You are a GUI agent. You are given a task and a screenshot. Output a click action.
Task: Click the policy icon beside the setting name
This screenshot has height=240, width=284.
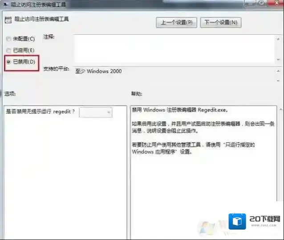[x=8, y=20]
